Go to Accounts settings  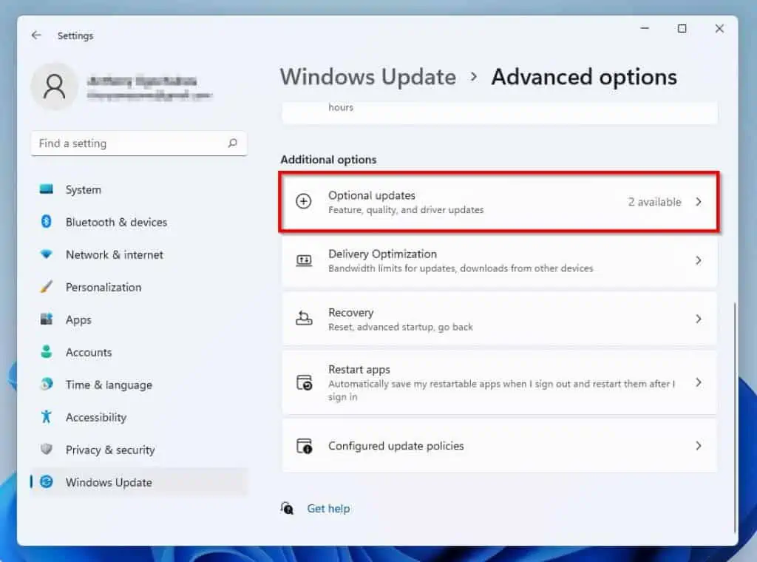139,352
